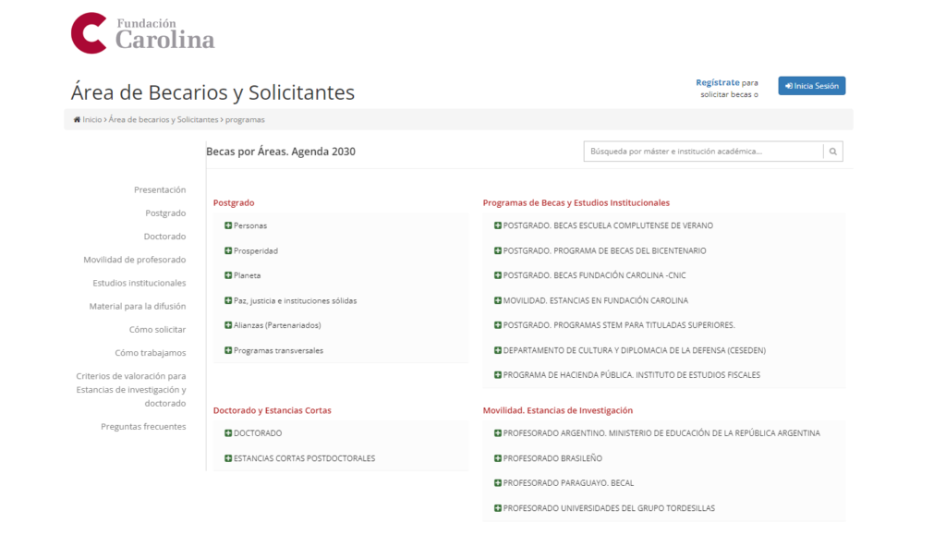Click the Regístrate link
Screen dimensions: 946x535
(x=717, y=82)
